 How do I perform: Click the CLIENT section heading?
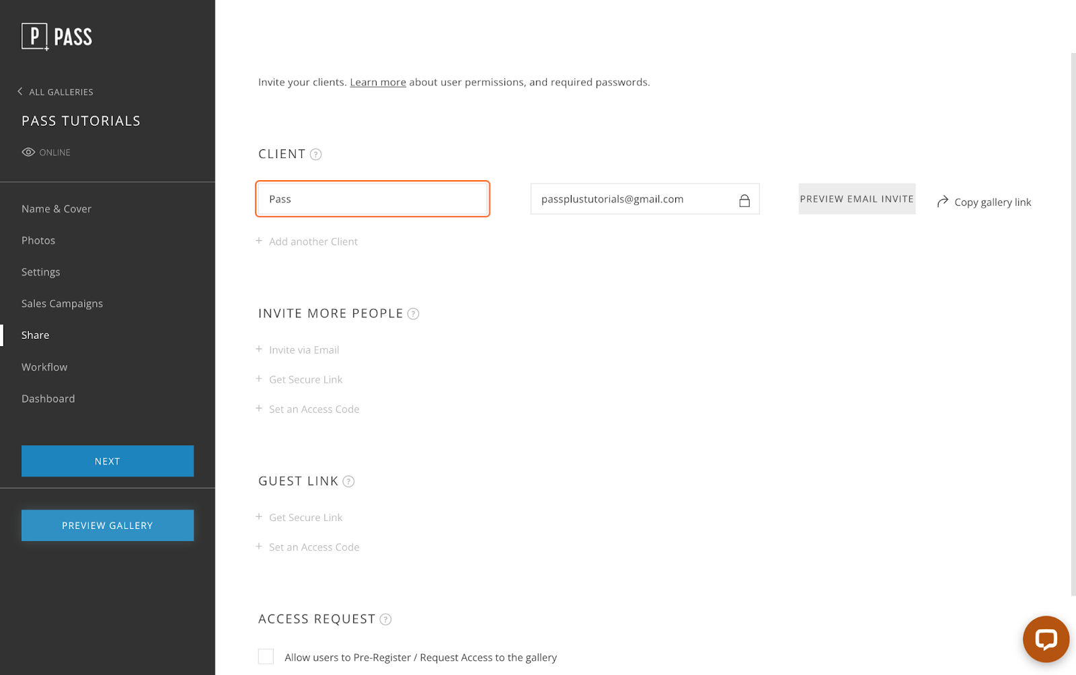[282, 154]
